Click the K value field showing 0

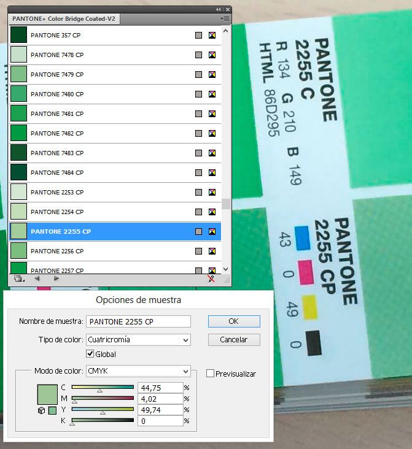[160, 421]
